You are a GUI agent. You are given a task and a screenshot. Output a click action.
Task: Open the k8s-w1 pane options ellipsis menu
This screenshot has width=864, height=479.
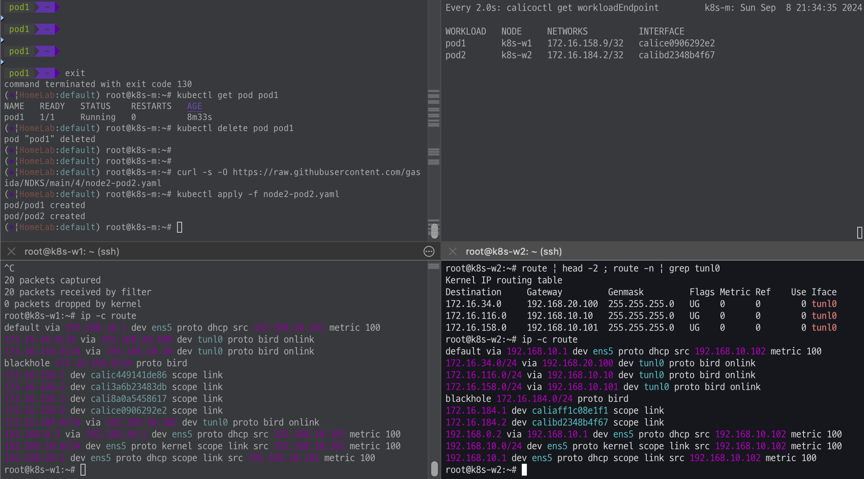429,252
